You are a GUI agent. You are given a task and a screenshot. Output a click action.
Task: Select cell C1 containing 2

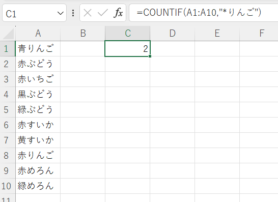127,49
